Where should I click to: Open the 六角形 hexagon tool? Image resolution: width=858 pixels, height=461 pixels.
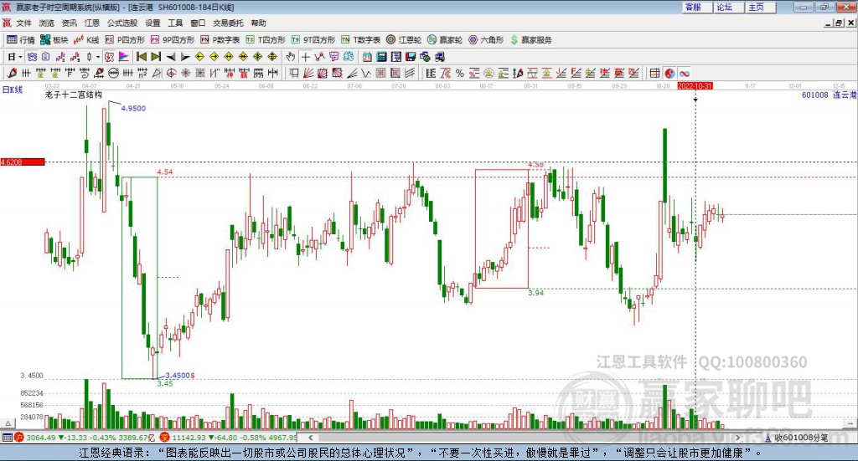point(486,40)
